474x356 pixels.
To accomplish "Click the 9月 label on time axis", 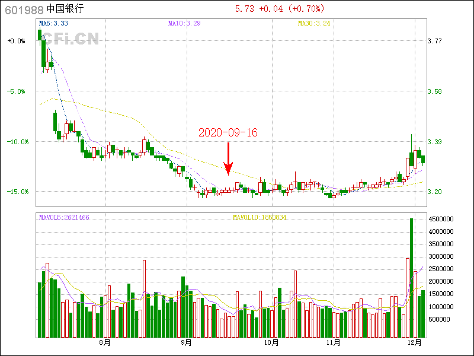I will point(186,342).
